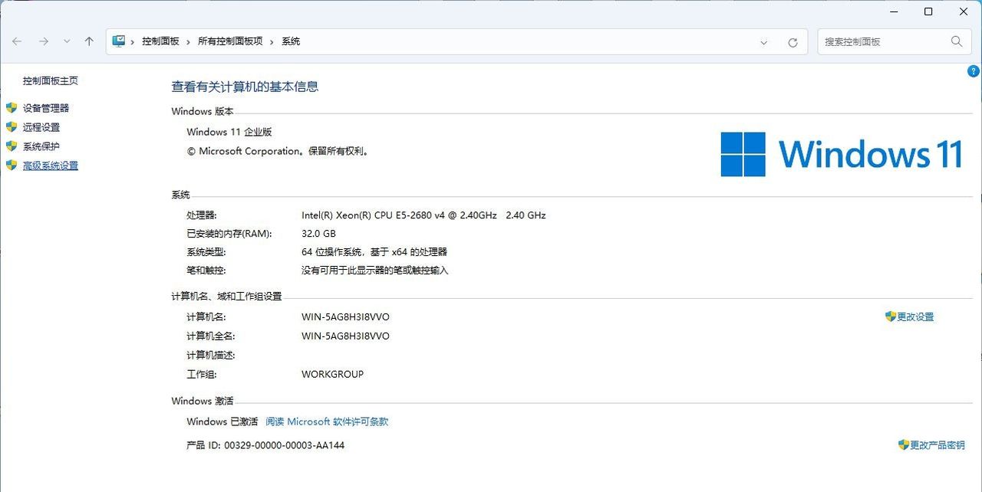Screen dimensions: 982x492
Task: Go forward with the right arrow
Action: pos(44,41)
